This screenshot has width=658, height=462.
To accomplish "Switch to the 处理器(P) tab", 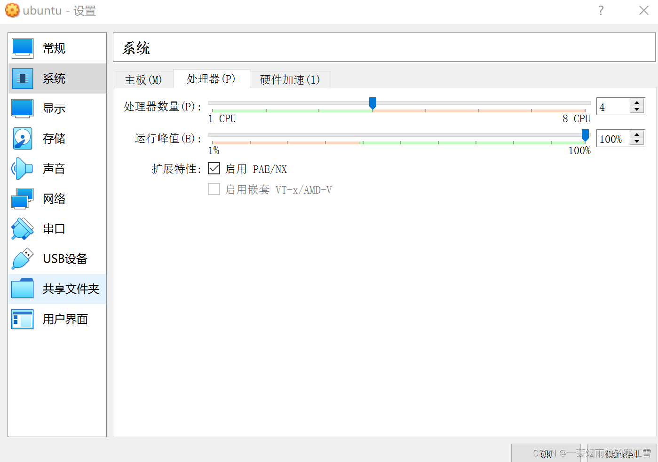I will point(211,78).
